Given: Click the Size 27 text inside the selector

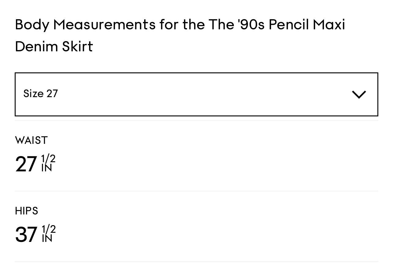Looking at the screenshot, I should click(40, 94).
